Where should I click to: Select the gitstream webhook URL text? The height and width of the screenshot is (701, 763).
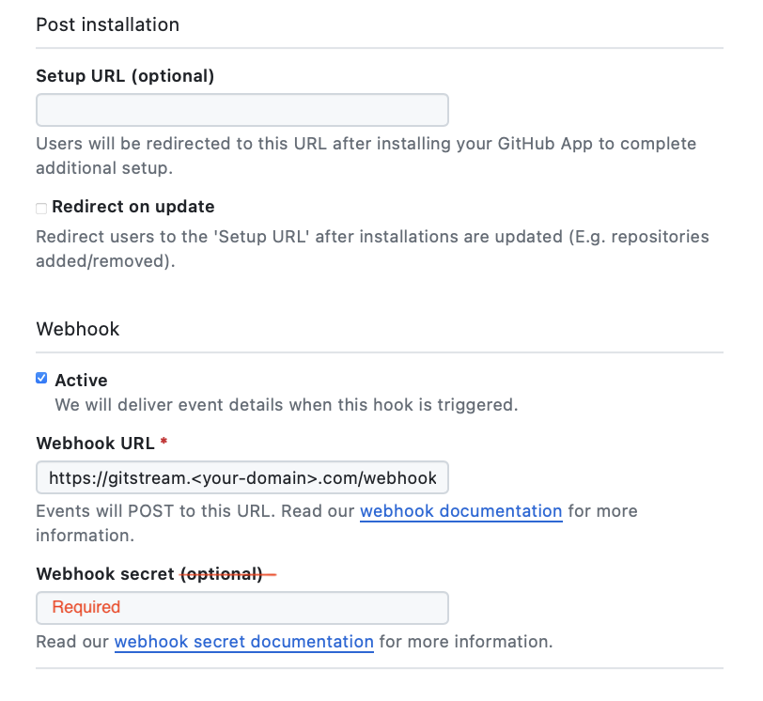pyautogui.click(x=241, y=477)
